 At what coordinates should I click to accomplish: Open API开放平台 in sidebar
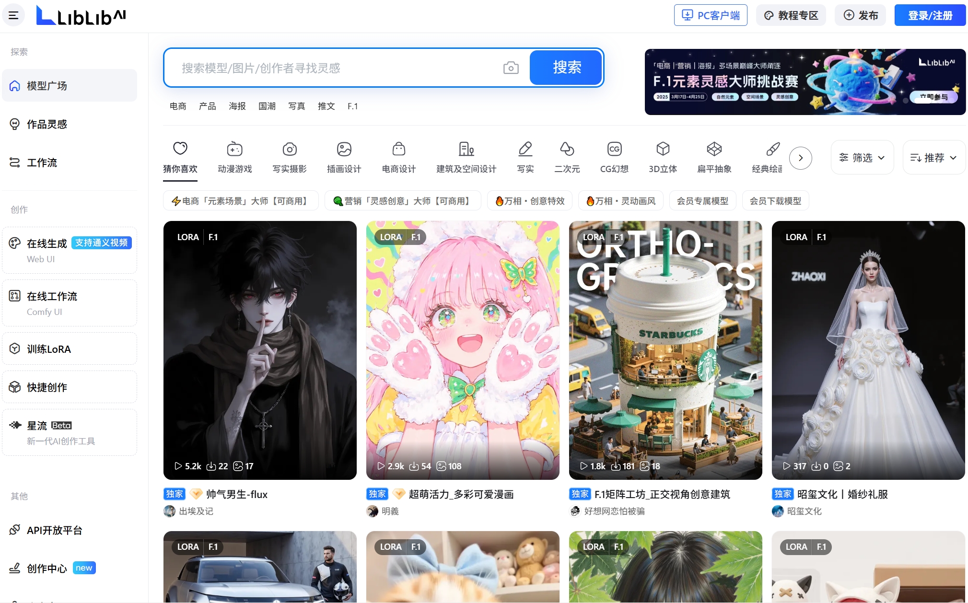click(x=70, y=530)
